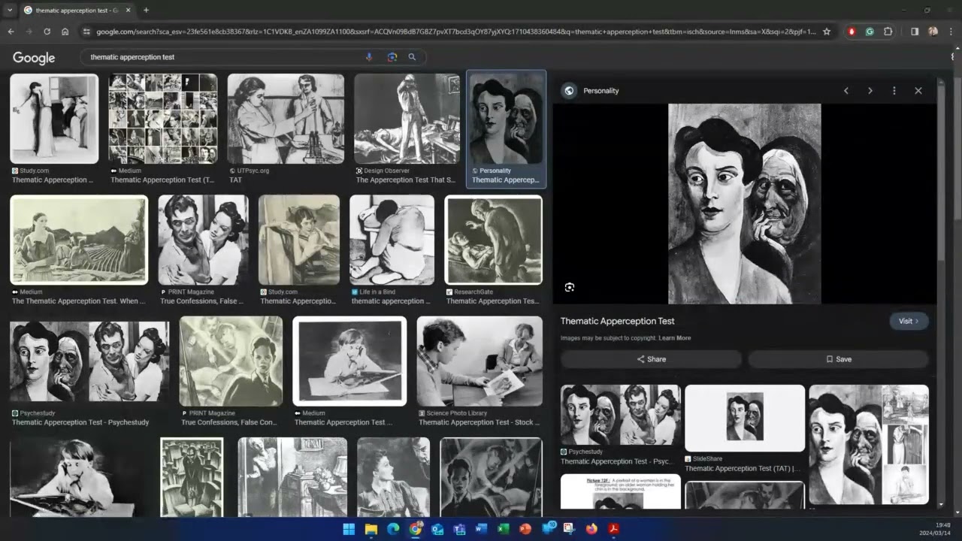Open Microsoft Word from the taskbar
This screenshot has width=962, height=541.
[x=481, y=529]
